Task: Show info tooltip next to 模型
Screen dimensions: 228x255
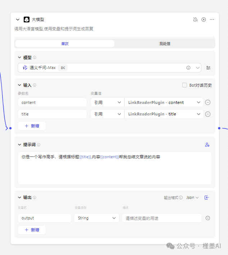Action: (x=35, y=58)
